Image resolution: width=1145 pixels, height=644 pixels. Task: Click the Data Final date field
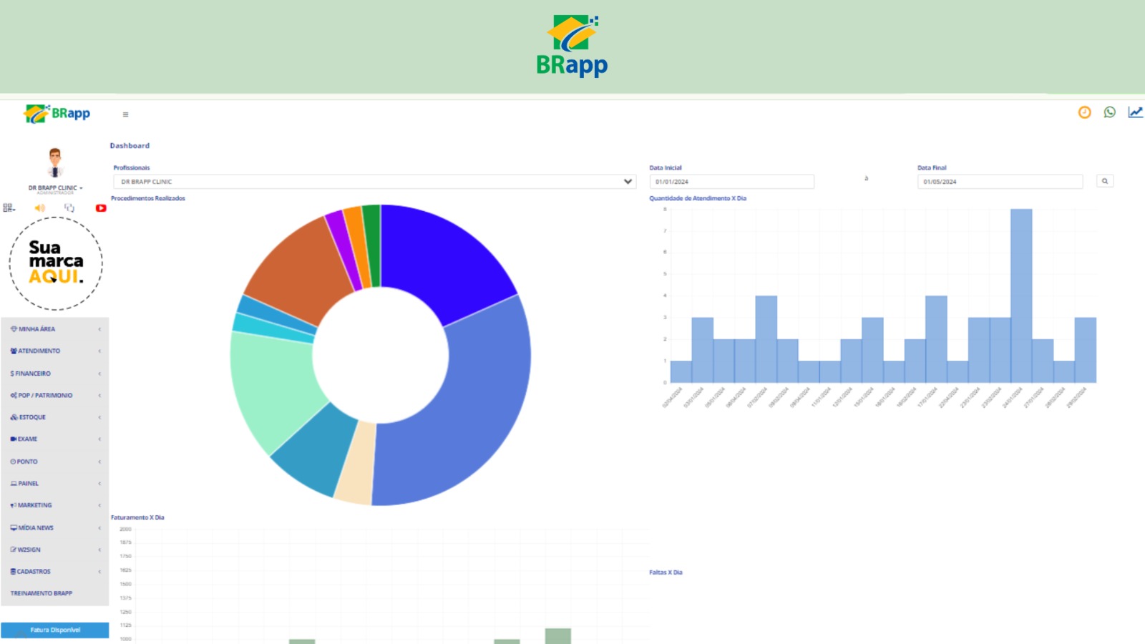point(999,182)
